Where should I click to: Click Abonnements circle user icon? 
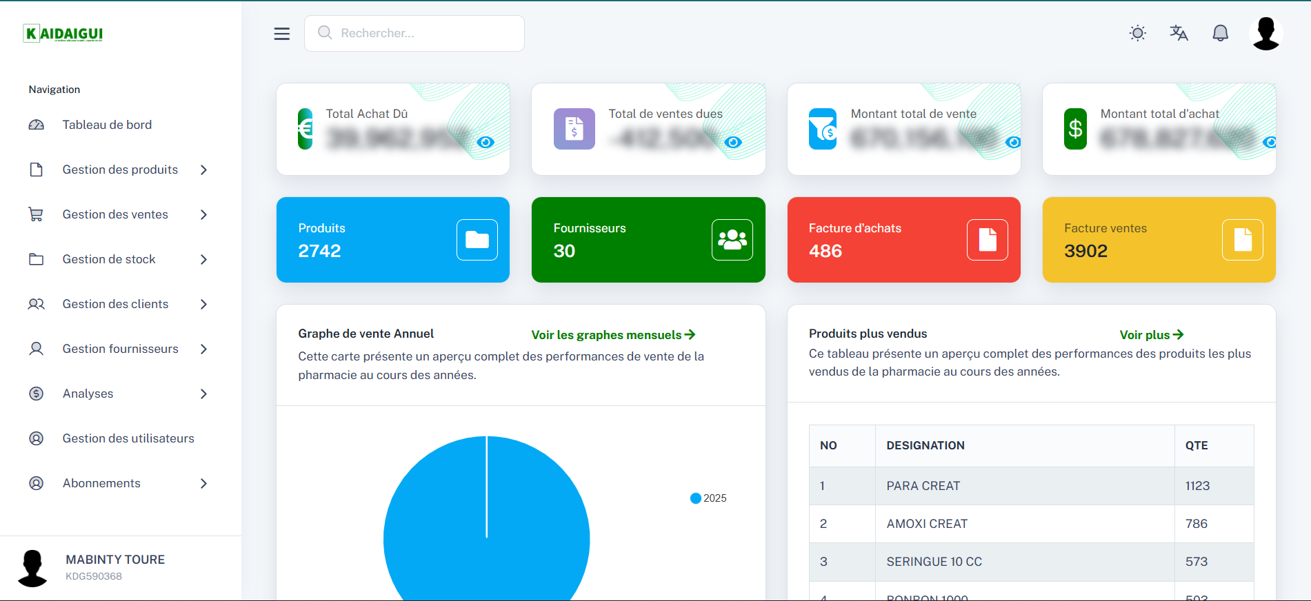[x=36, y=483]
